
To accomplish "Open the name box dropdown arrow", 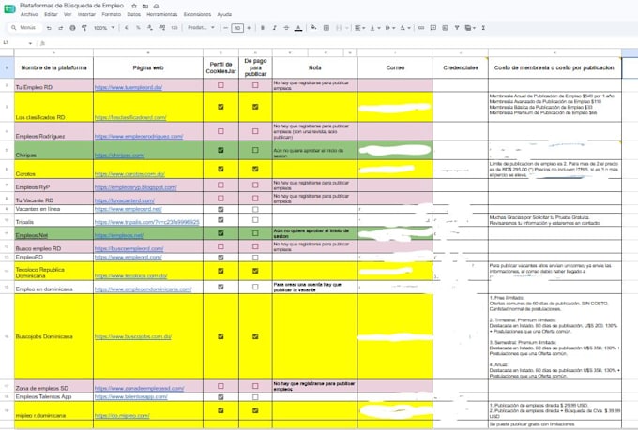I will [x=30, y=43].
